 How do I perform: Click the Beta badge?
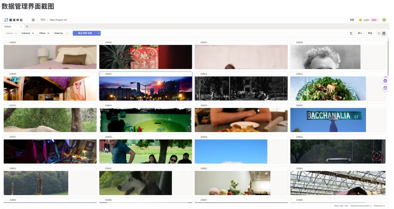pos(374,20)
